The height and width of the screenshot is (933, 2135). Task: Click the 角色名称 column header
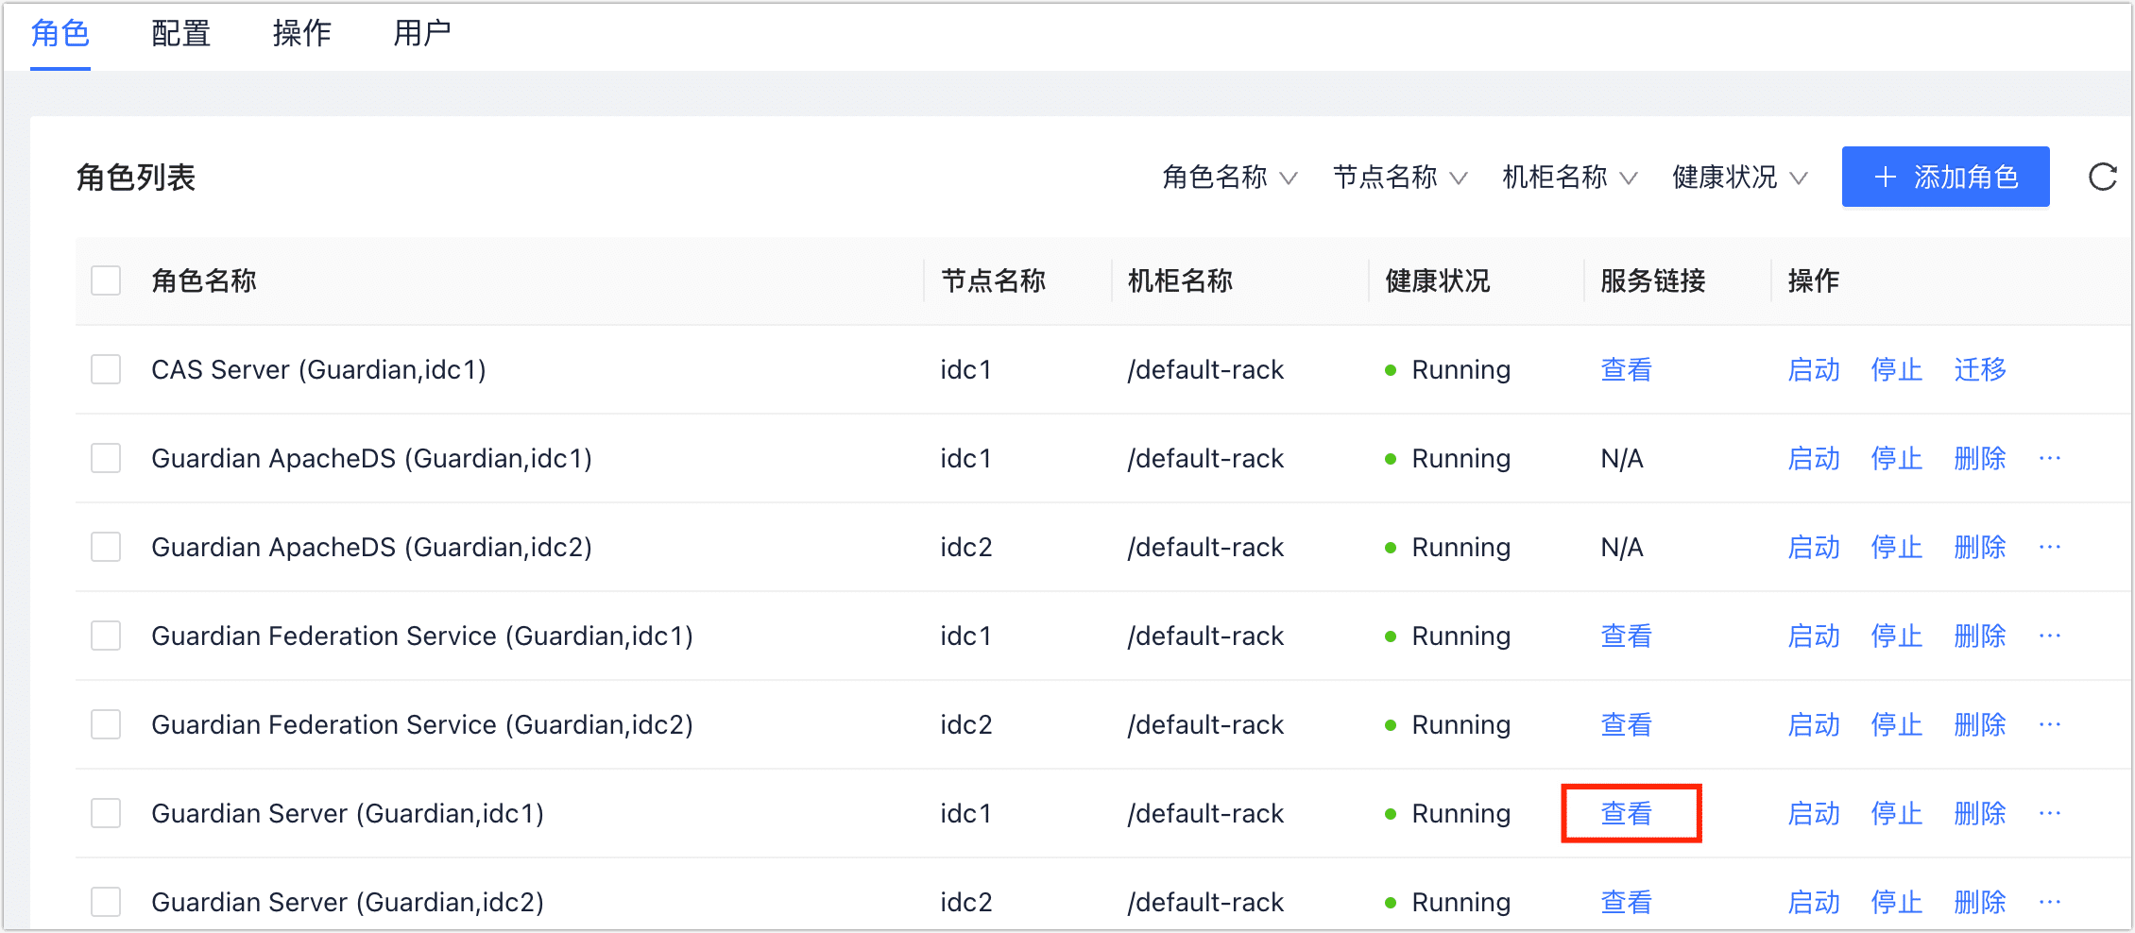pos(204,280)
